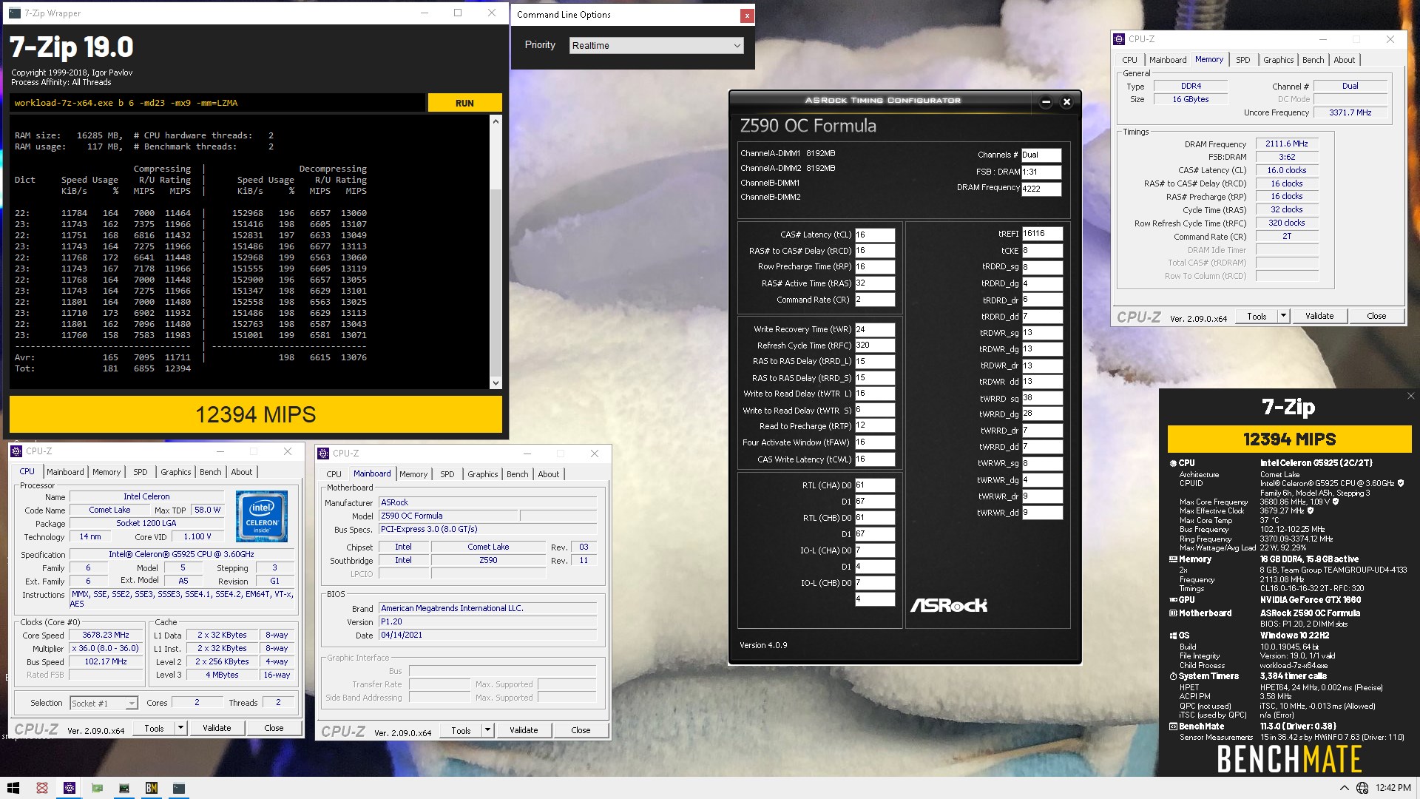Click the BenchMate BM taskbar icon
Screen dimensions: 1420x799
point(152,788)
